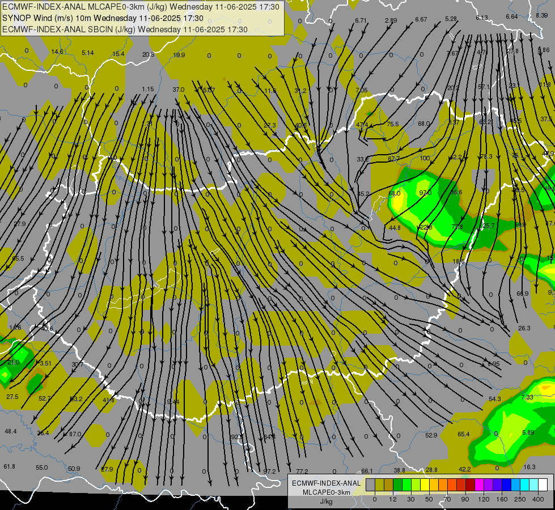The width and height of the screenshot is (555, 510).
Task: Click the map value '28.8'
Action: click(x=431, y=470)
